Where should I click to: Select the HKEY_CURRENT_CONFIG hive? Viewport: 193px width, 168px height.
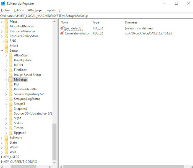coord(19,162)
